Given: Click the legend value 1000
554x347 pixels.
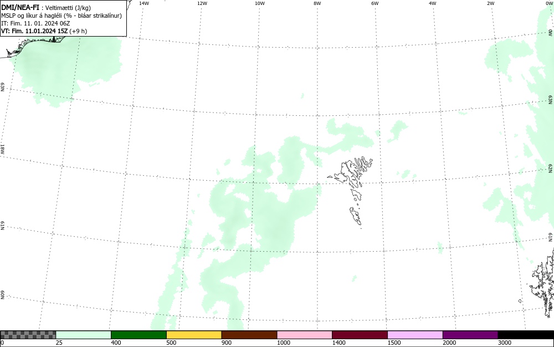Looking at the screenshot, I should click(x=284, y=343).
